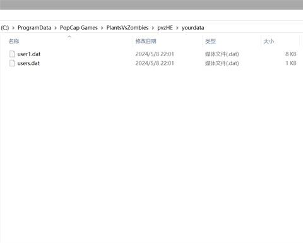Click users.dat modified date 2024/5/8 22:01
This screenshot has height=243, width=303.
(155, 63)
